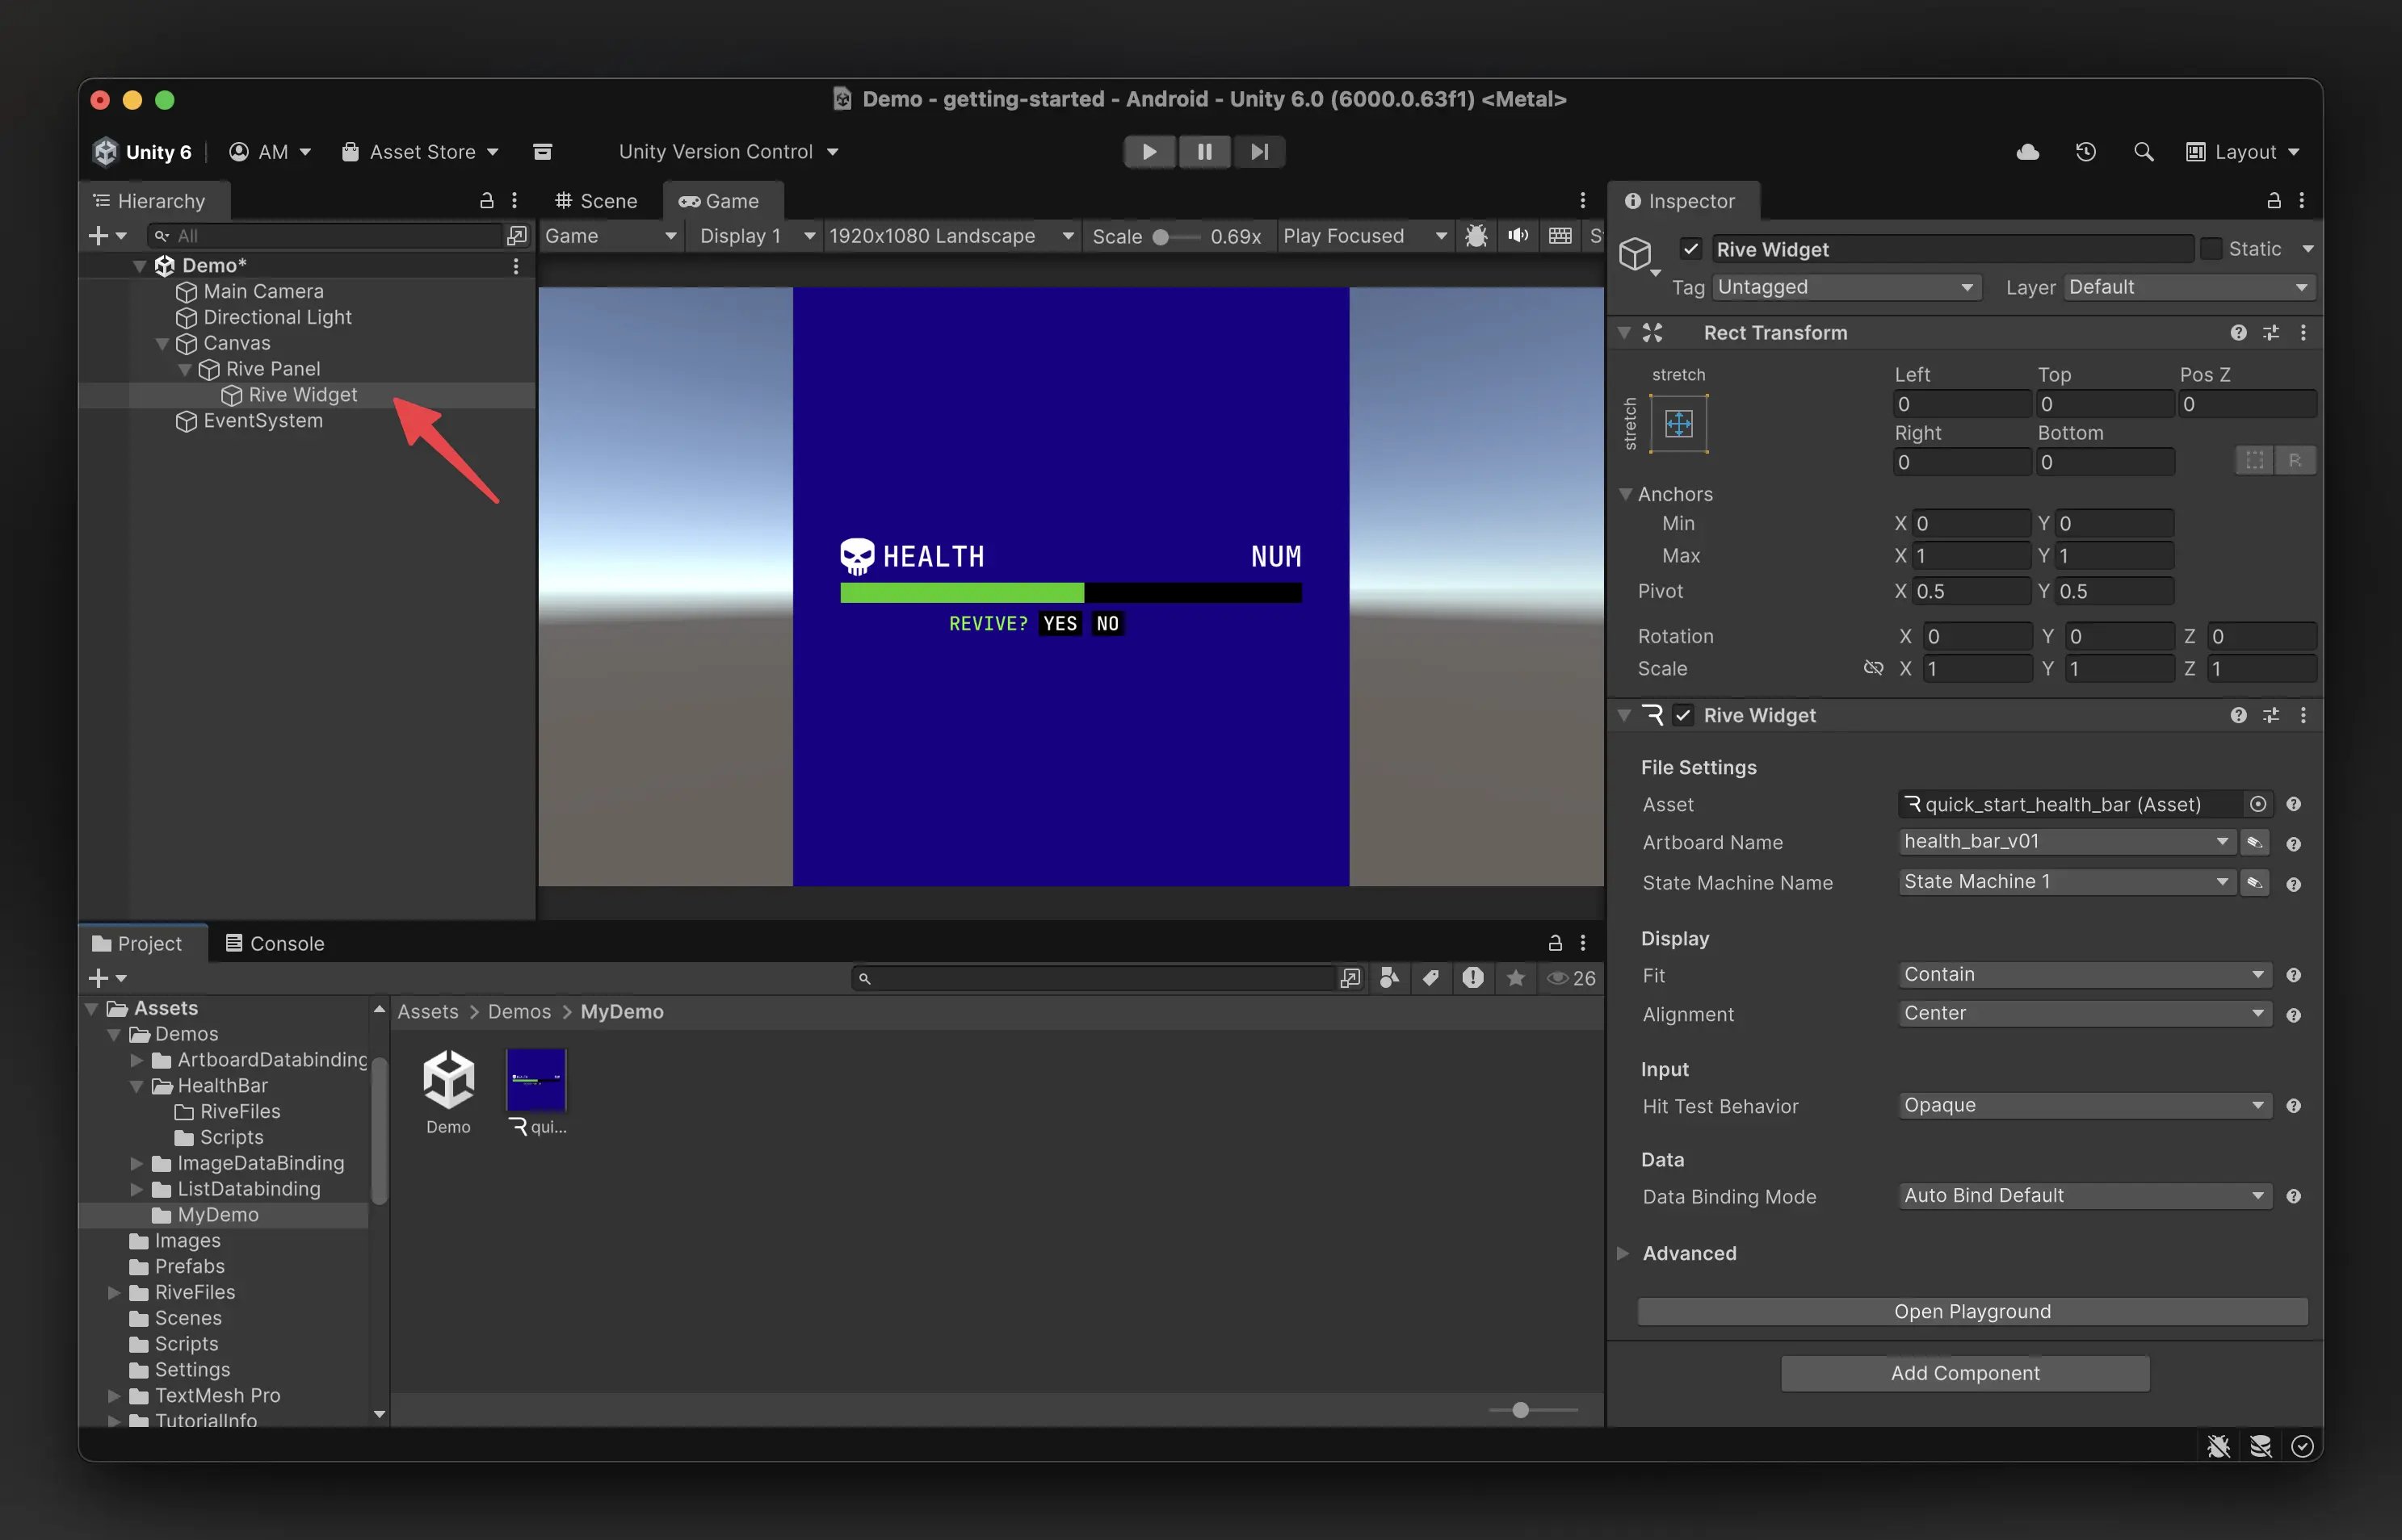Open Unity Version Control dropdown

point(729,152)
